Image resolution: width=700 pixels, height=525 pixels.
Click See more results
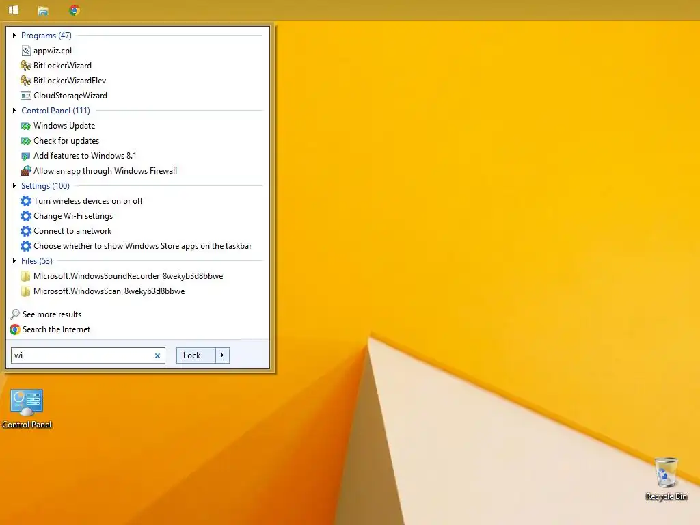pyautogui.click(x=52, y=314)
